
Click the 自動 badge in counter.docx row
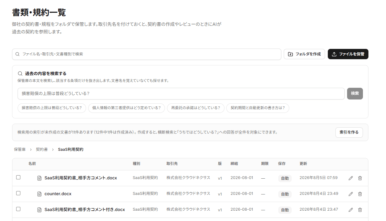click(x=285, y=194)
